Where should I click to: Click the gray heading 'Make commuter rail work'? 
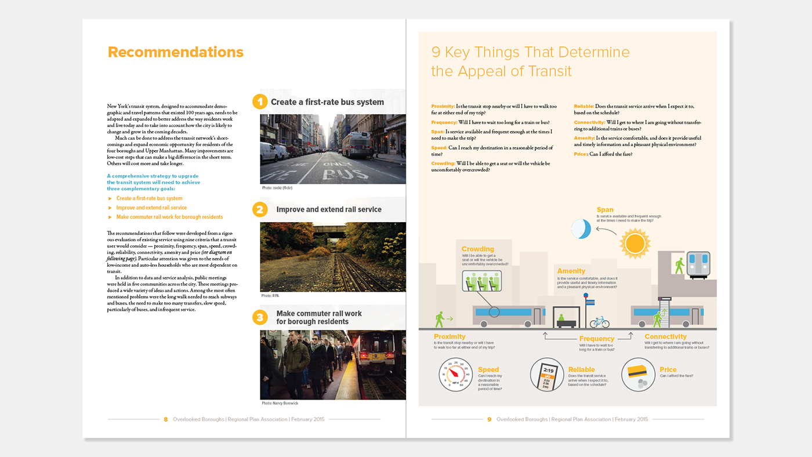pos(319,314)
